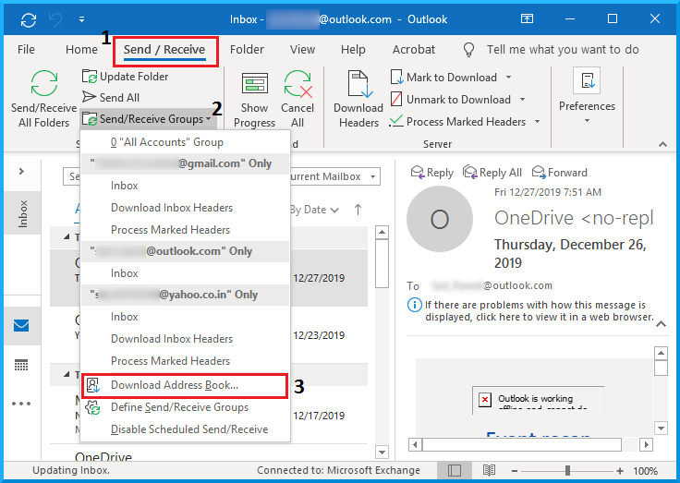Choose Process Marked Headers under gmail.com
Screen dimensions: 680x483
point(185,230)
